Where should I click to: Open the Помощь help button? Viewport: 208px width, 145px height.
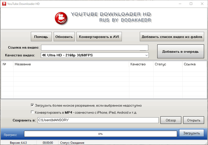click(41, 37)
